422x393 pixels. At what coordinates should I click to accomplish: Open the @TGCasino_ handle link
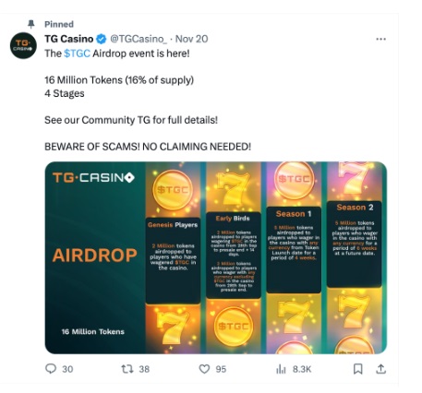pyautogui.click(x=139, y=39)
